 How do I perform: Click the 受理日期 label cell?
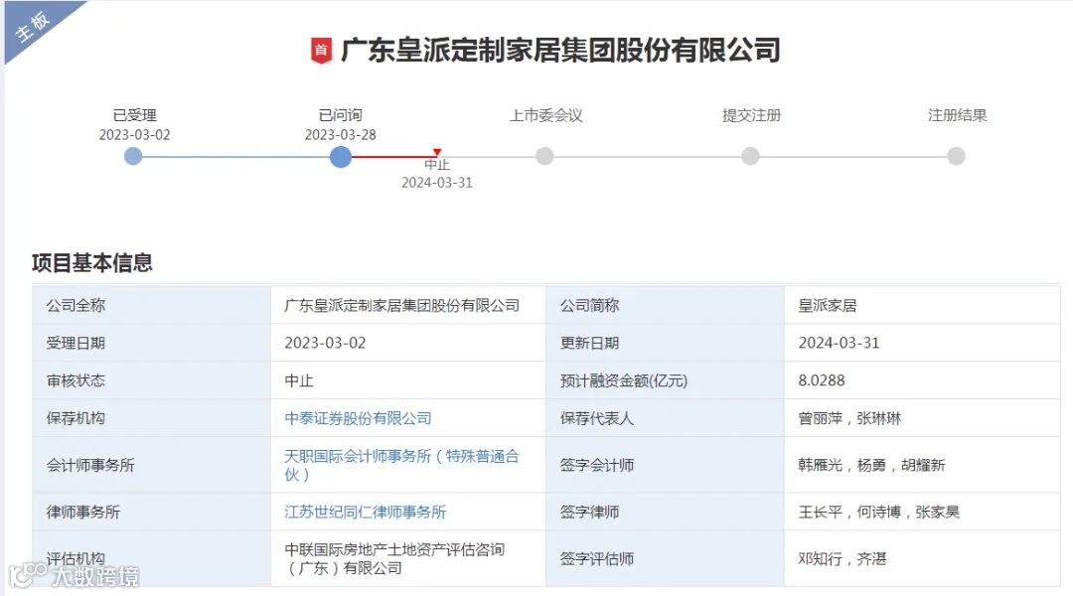(151, 343)
